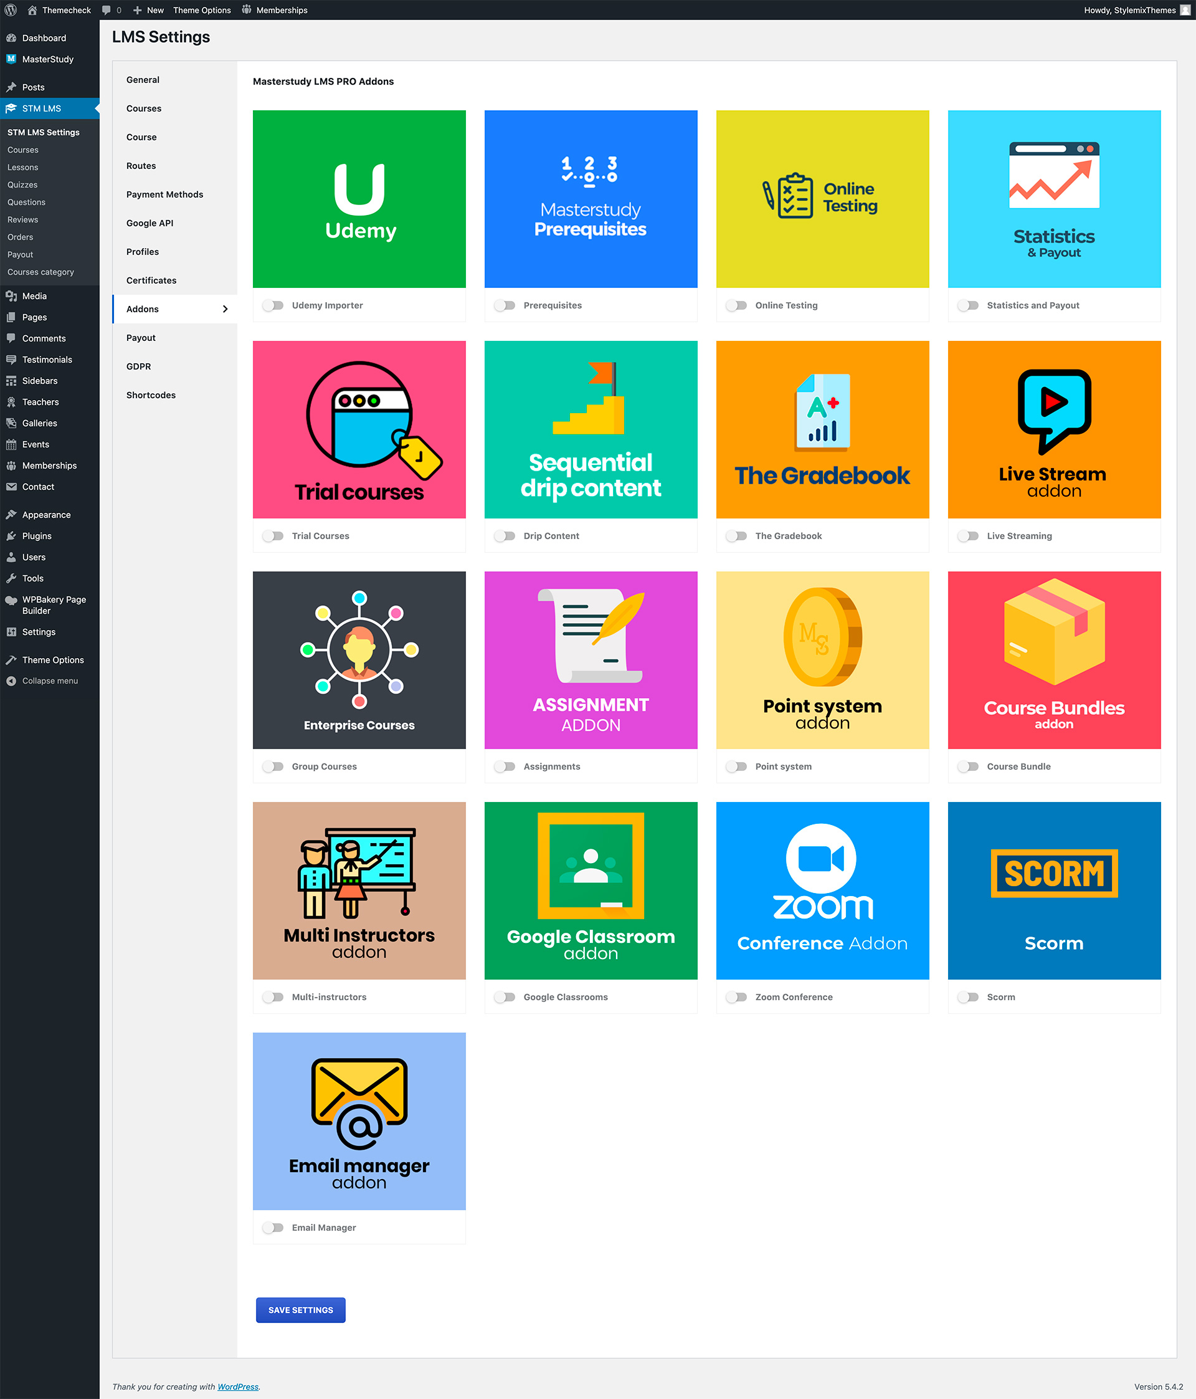Screen dimensions: 1196x1399
Task: Click the Appearance brush icon in sidebar
Action: [11, 515]
